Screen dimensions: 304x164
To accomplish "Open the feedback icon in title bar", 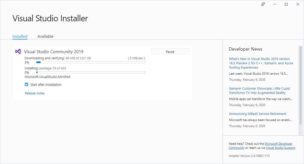I will point(263,4).
